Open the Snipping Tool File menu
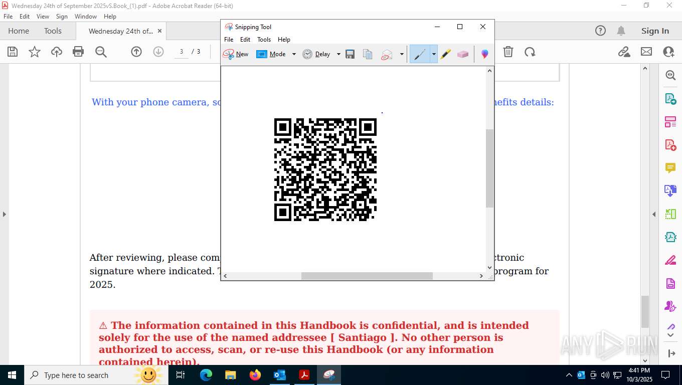The width and height of the screenshot is (682, 385). 229,40
